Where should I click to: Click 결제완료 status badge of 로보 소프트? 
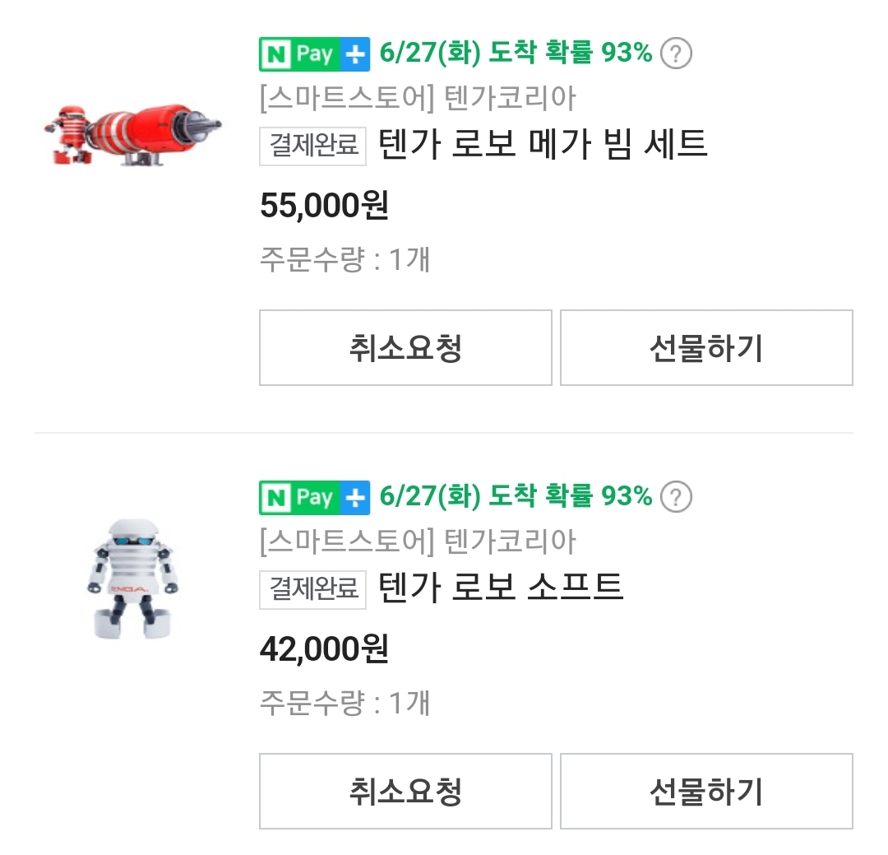coord(312,589)
